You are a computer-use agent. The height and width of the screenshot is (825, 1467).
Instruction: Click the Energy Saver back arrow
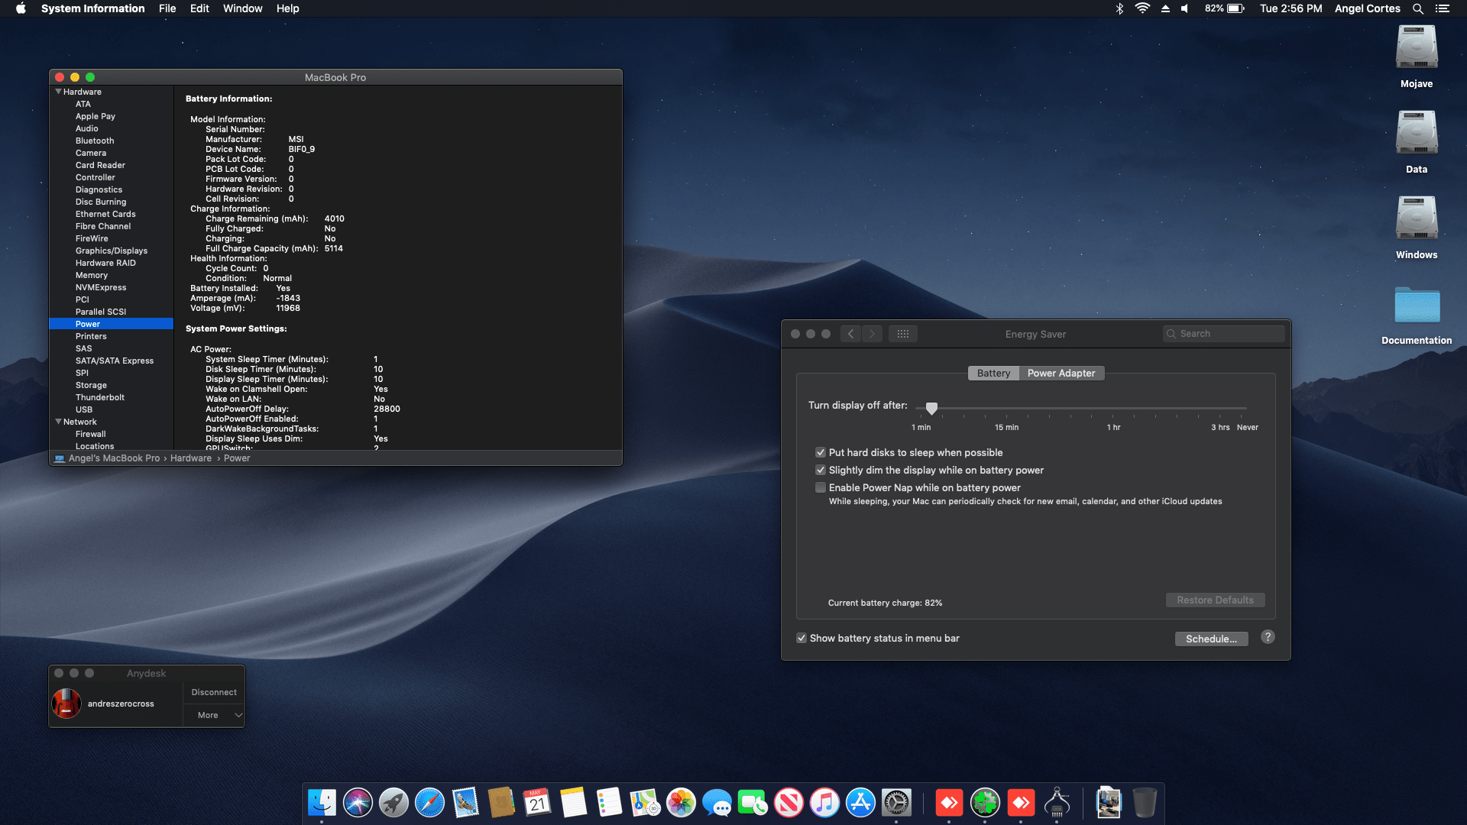(x=850, y=334)
